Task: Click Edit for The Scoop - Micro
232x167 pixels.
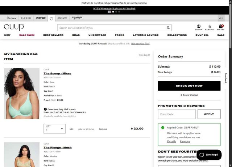Action: coord(71,129)
